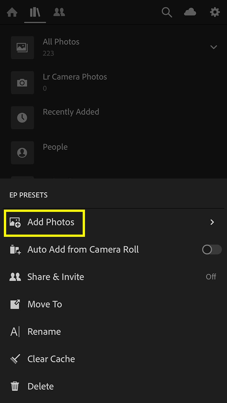Select the Library shelf icon
Screen dimensions: 227x403
point(35,12)
